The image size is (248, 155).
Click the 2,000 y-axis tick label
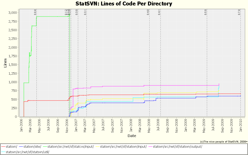[13, 47]
